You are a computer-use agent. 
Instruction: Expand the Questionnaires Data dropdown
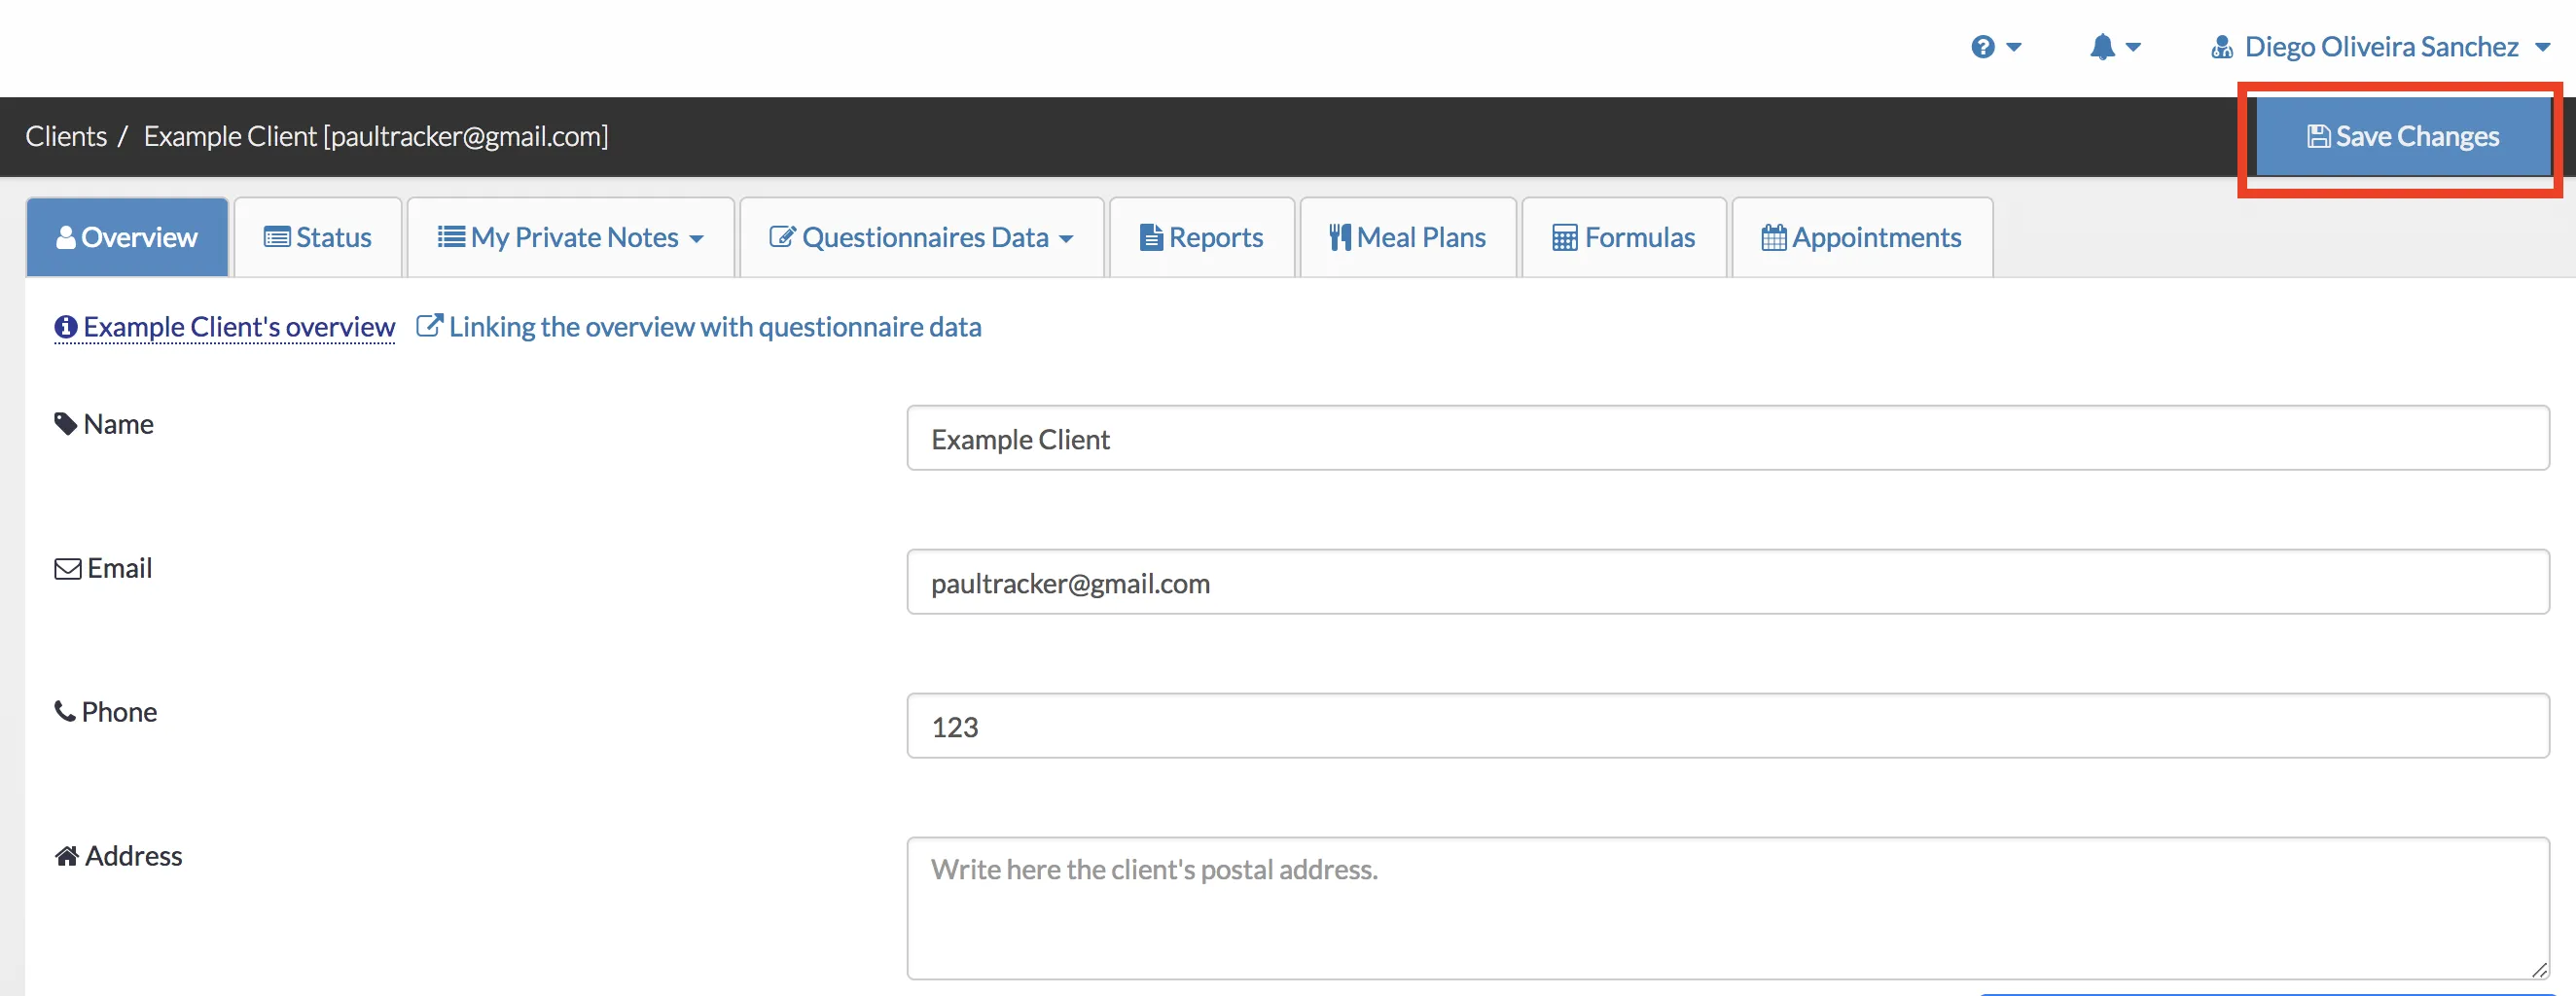tap(921, 238)
